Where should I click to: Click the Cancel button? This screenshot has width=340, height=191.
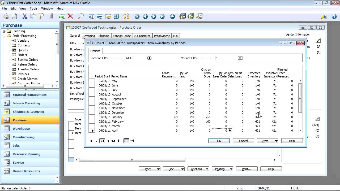[243, 141]
